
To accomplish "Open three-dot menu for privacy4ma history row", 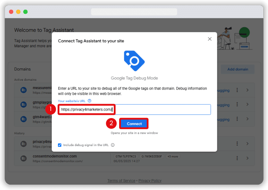I will click(237, 143).
